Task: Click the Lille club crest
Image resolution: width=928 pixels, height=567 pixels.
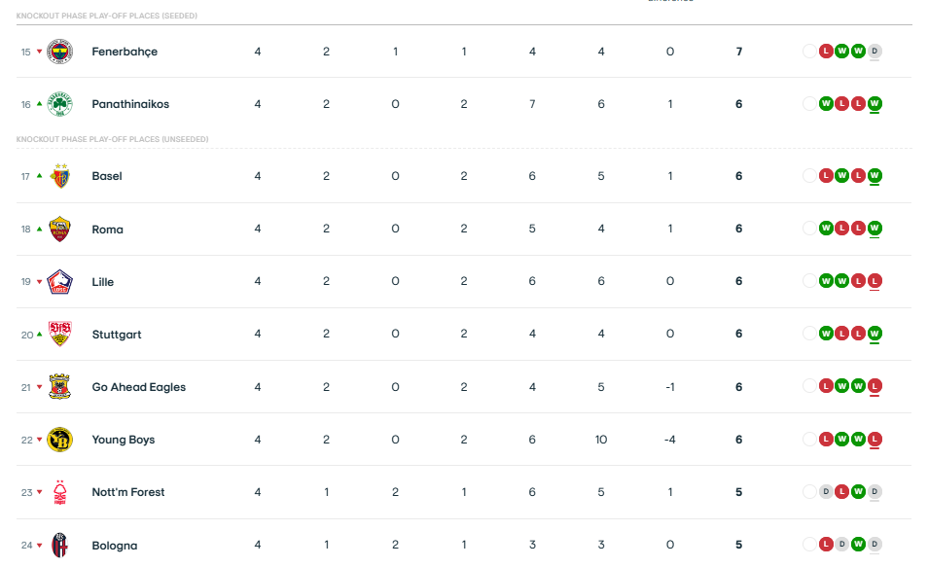Action: coord(60,281)
